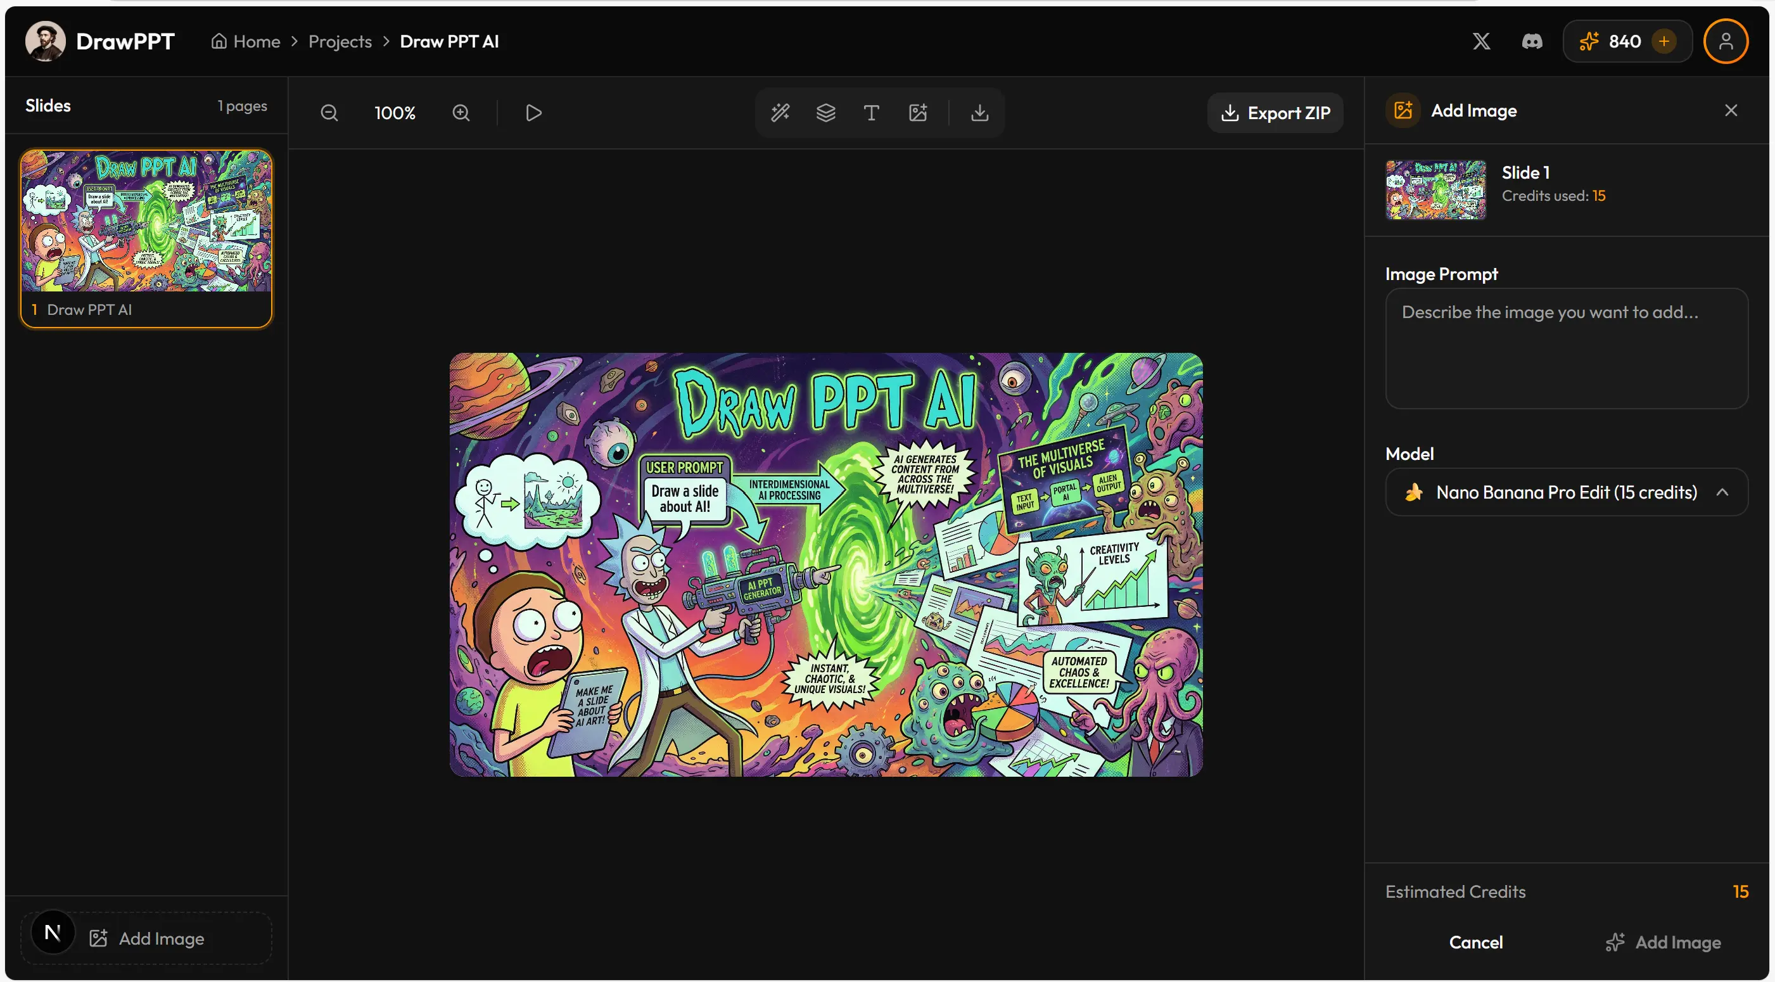
Task: Click Cancel in Add Image panel
Action: pyautogui.click(x=1475, y=942)
